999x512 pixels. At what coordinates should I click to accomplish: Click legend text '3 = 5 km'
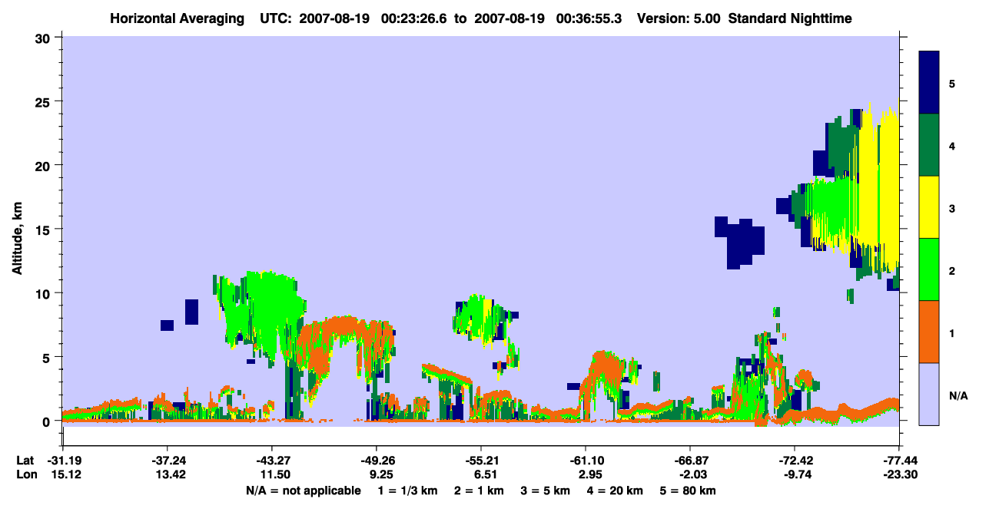coord(545,491)
